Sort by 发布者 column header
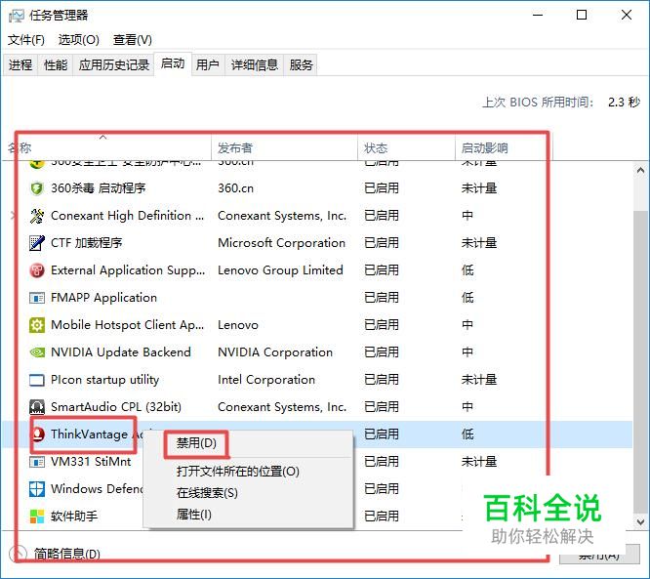 pos(284,148)
